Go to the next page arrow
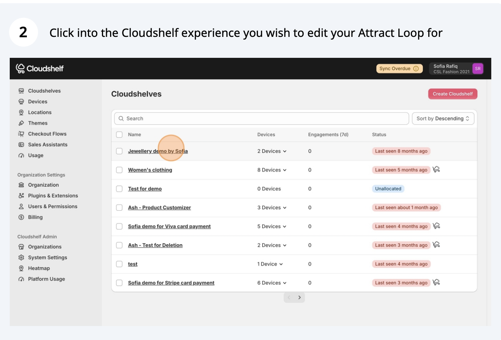Viewport: 501px width, 340px height. pyautogui.click(x=300, y=298)
